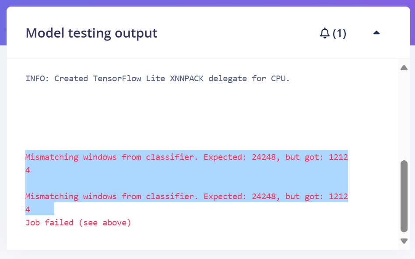Click got: 1212 in the second error
The image size is (415, 259).
[326, 197]
